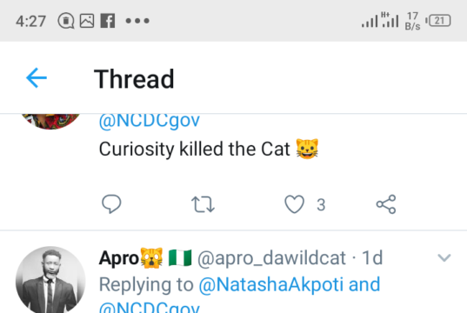The height and width of the screenshot is (313, 467).
Task: Open the dropdown chevron on Apro's tweet
Action: pos(444,258)
